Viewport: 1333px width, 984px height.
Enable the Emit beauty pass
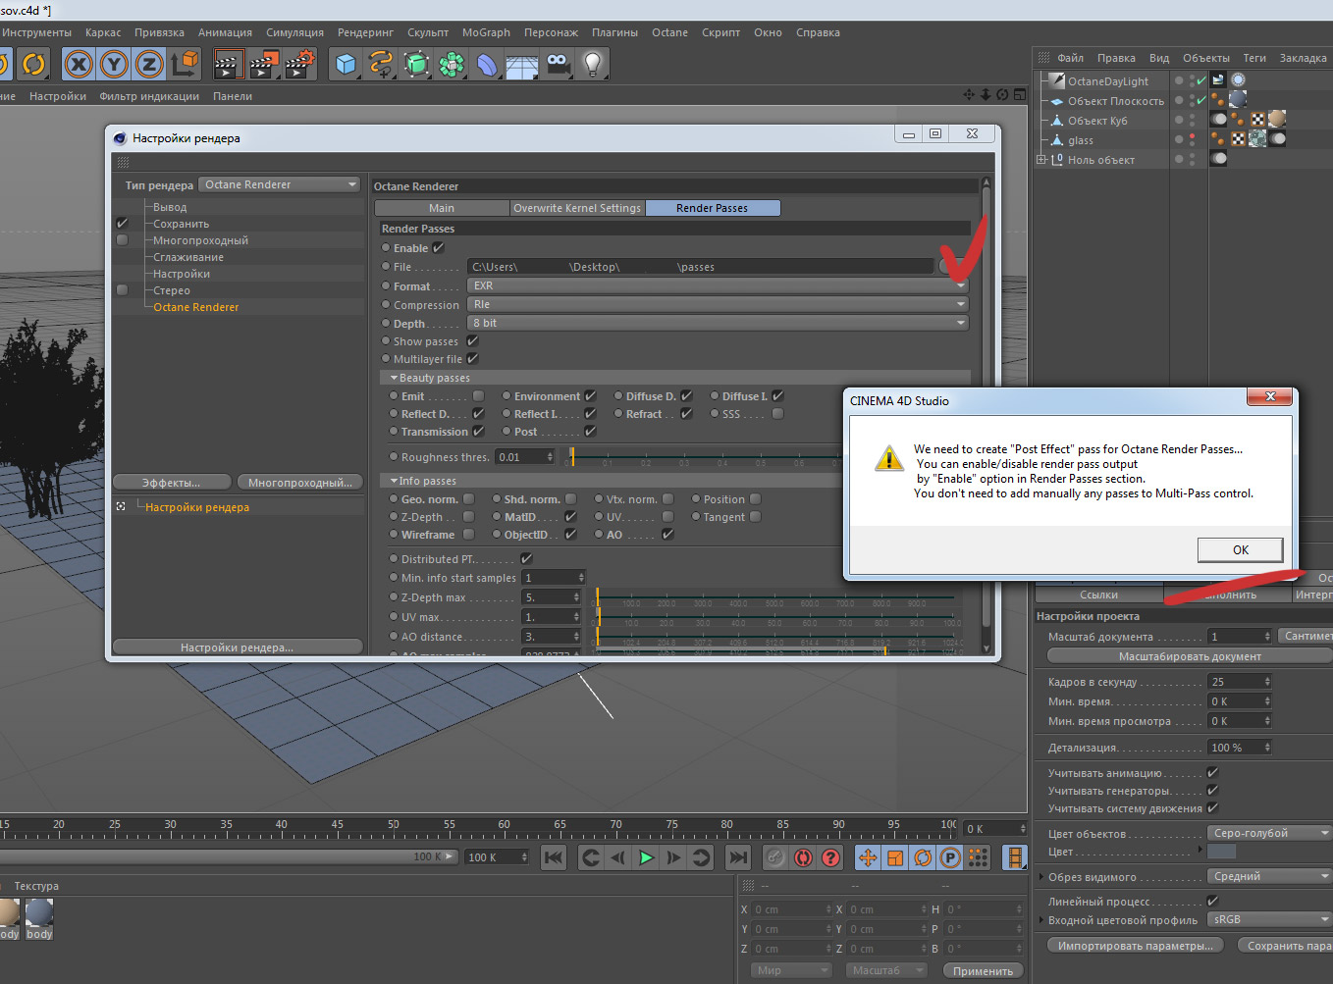click(478, 396)
